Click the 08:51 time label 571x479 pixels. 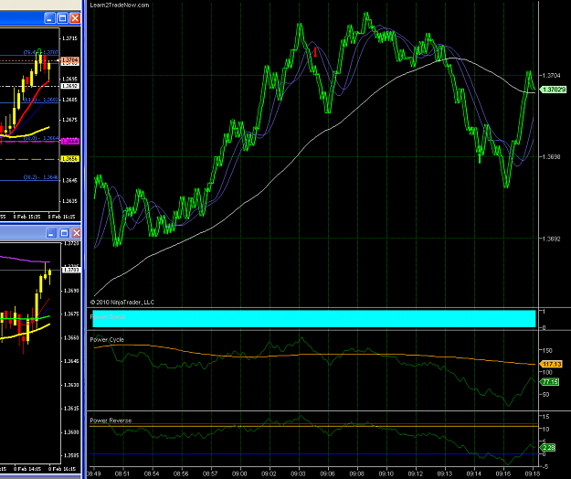(122, 474)
